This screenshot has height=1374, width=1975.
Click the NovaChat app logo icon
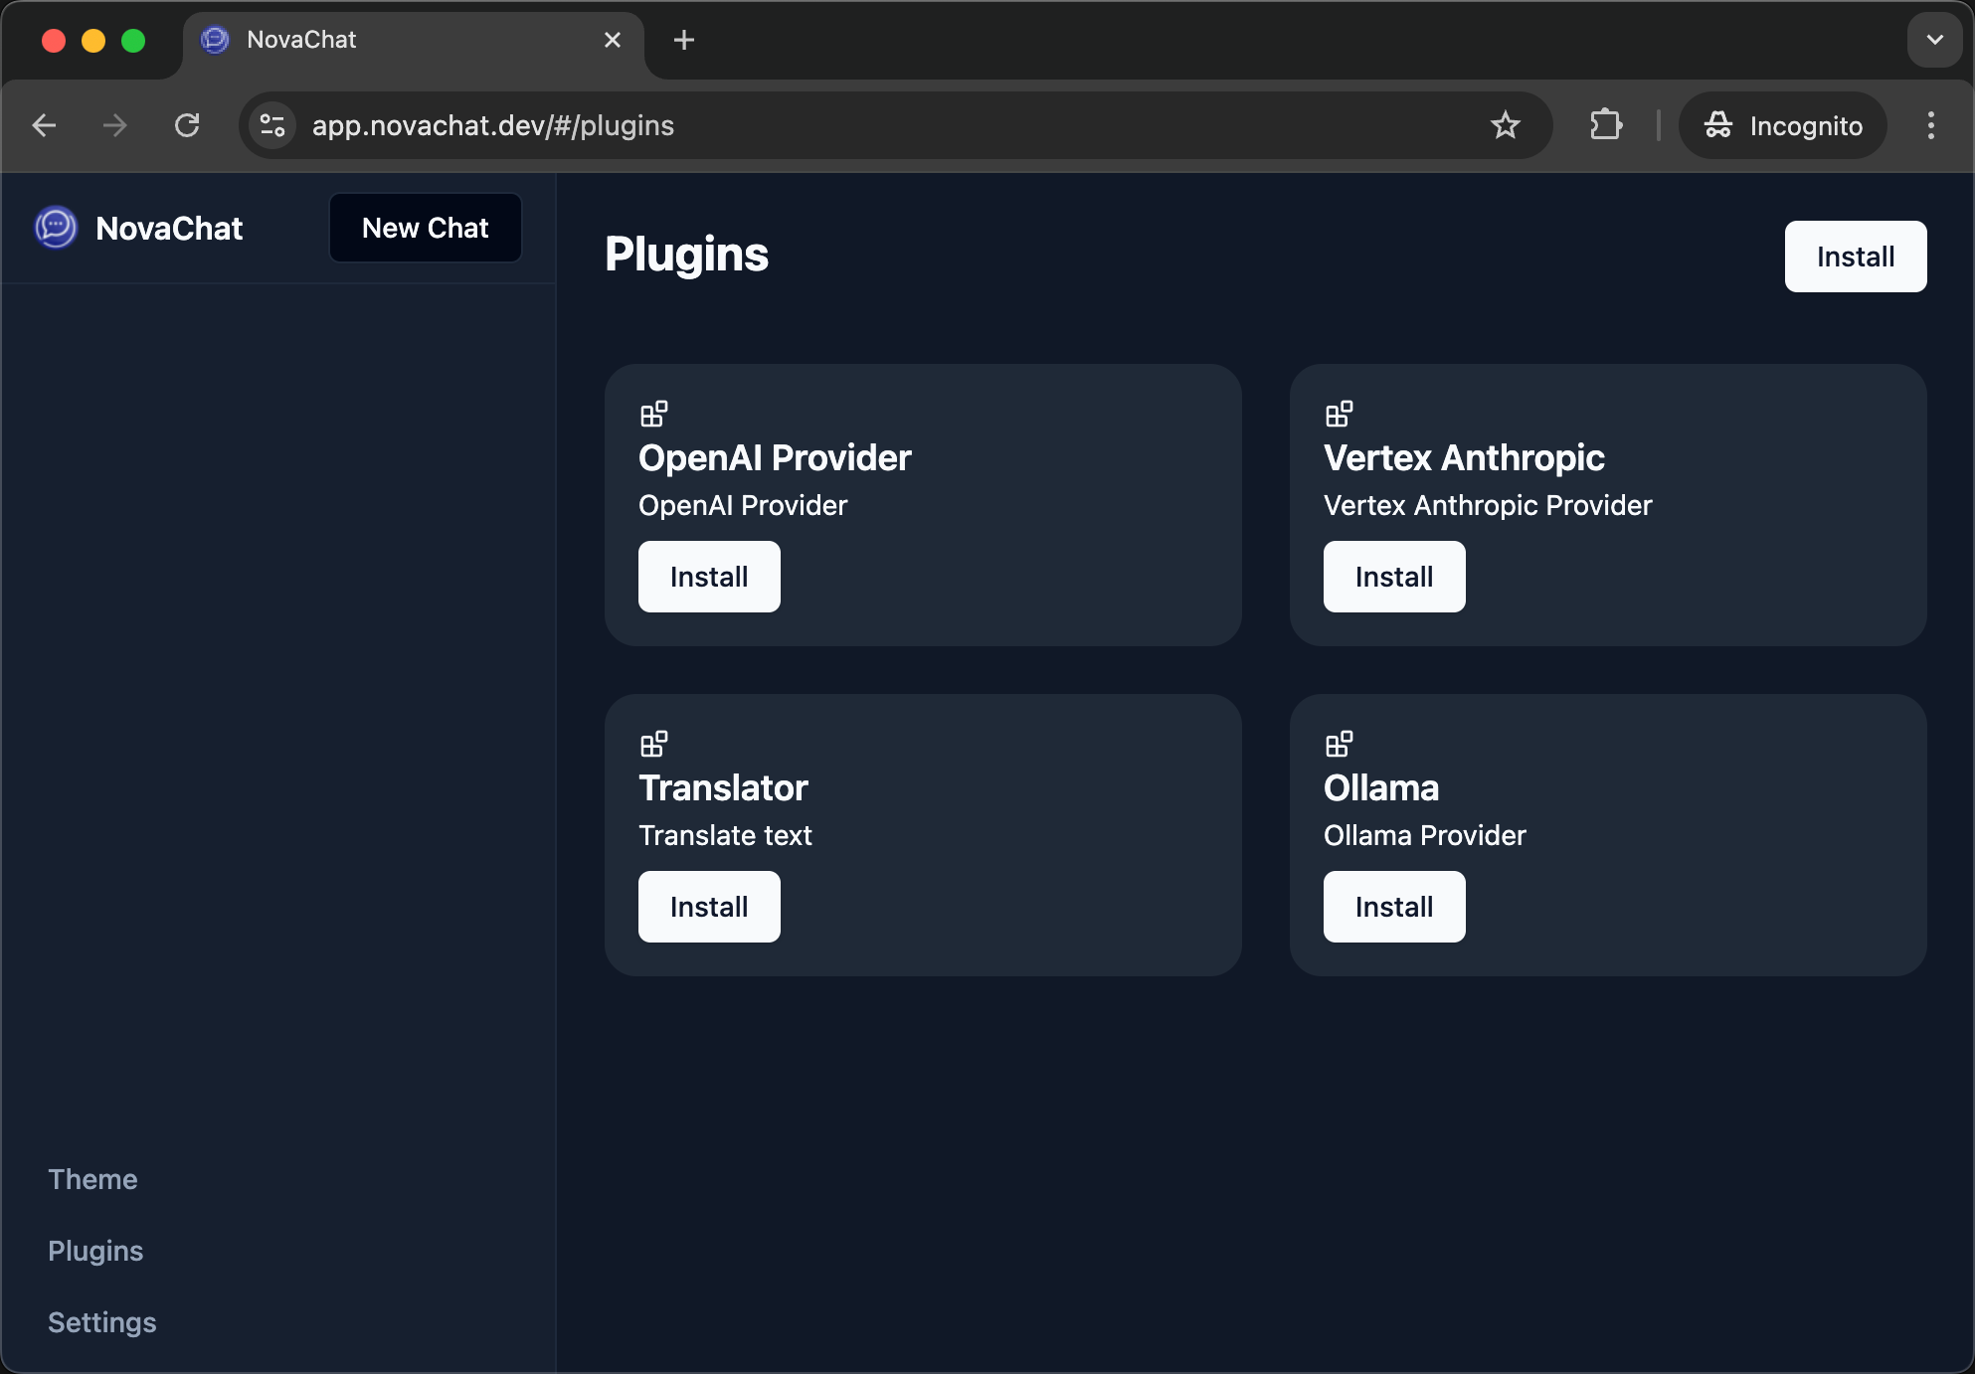56,227
